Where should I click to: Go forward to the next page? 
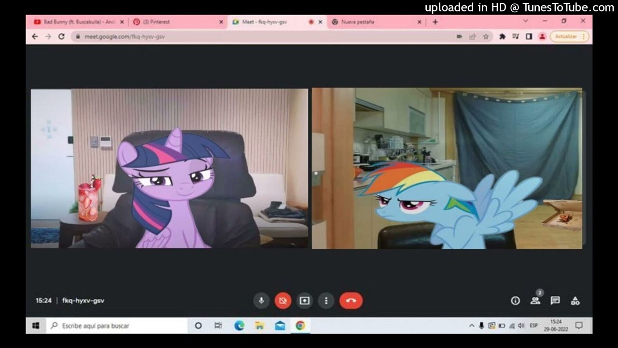(48, 36)
